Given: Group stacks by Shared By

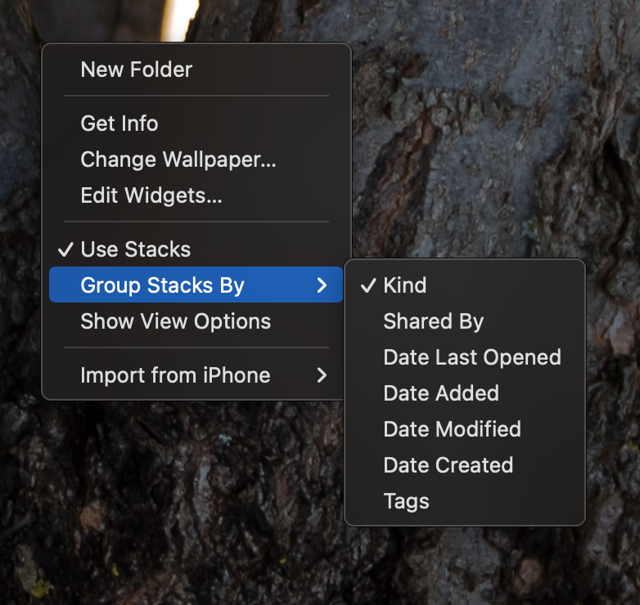Looking at the screenshot, I should [465, 320].
